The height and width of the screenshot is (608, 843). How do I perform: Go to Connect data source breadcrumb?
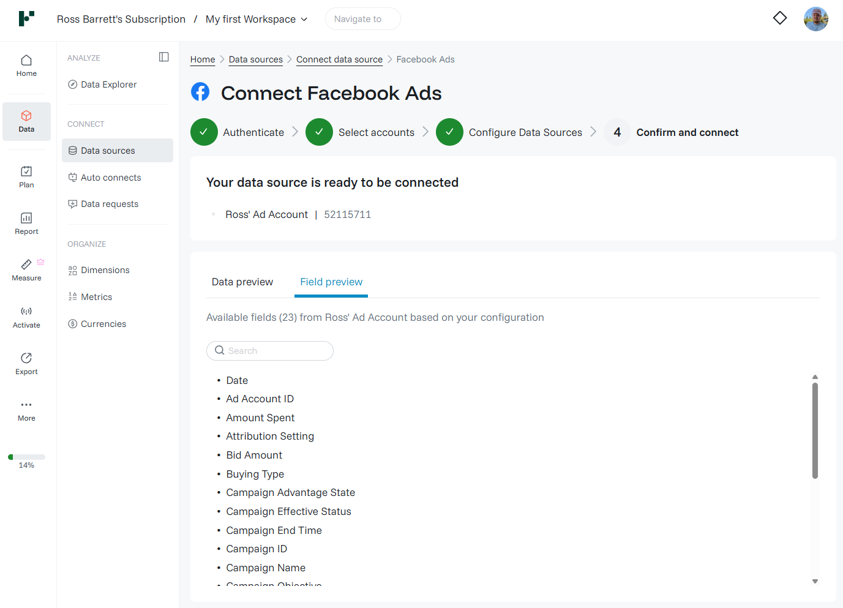tap(340, 59)
